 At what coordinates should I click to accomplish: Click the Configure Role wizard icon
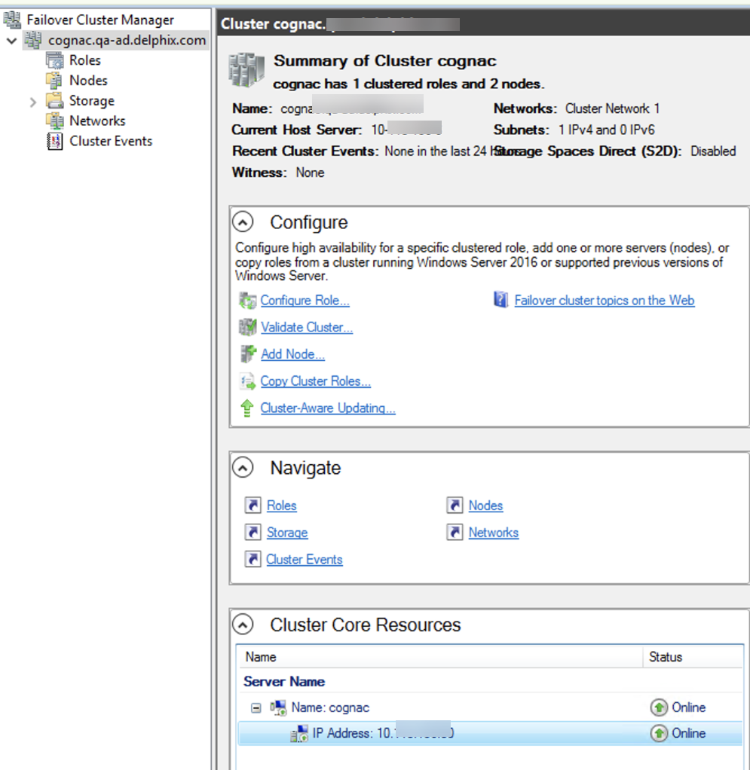tap(247, 301)
